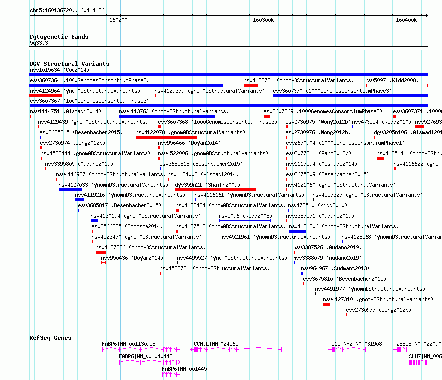Click the nsv5097 (Kidd2008) variant label
The height and width of the screenshot is (380, 442).
392,80
